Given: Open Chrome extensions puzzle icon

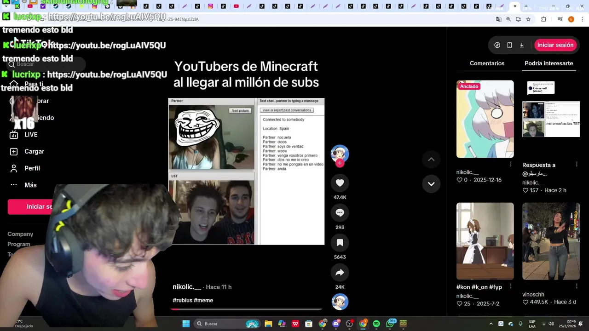Looking at the screenshot, I should (544, 19).
